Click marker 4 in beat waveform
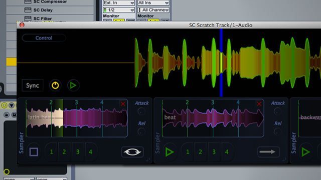The width and height of the screenshot is (321, 180). pos(238,102)
